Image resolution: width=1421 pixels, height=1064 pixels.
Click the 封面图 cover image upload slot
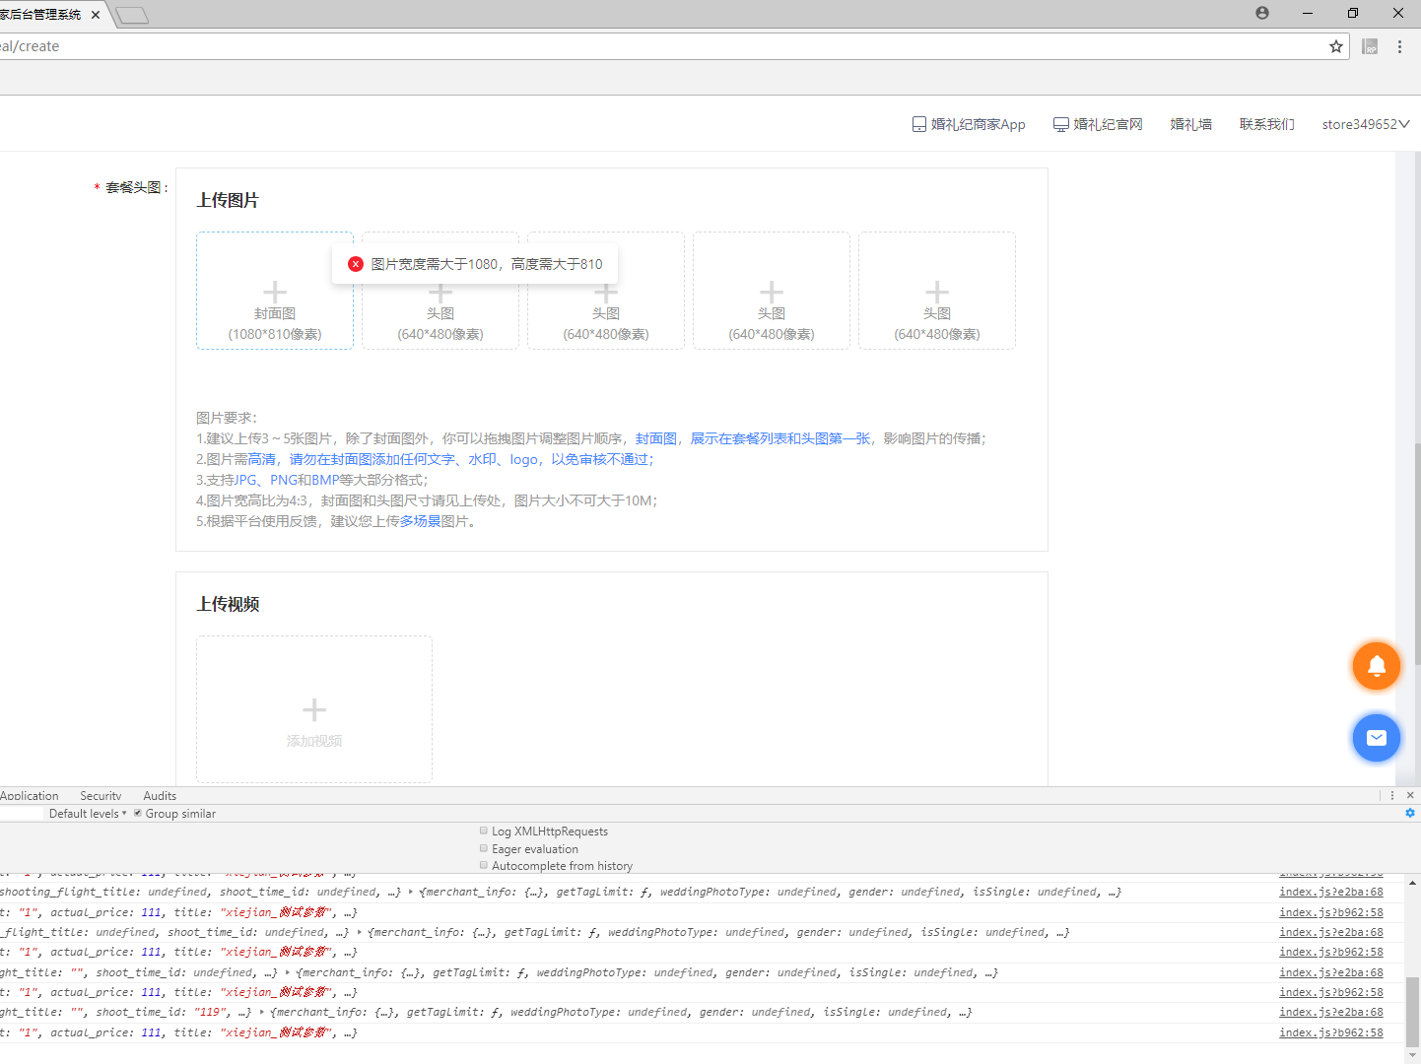pyautogui.click(x=275, y=292)
